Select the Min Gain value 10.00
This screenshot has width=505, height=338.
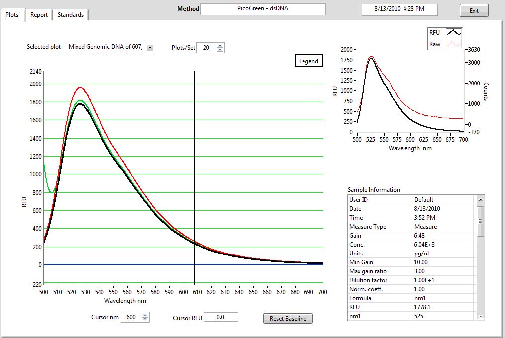click(x=420, y=262)
